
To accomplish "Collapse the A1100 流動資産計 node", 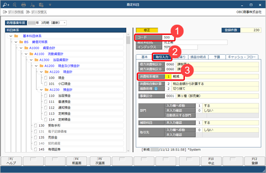I will 26,54.
